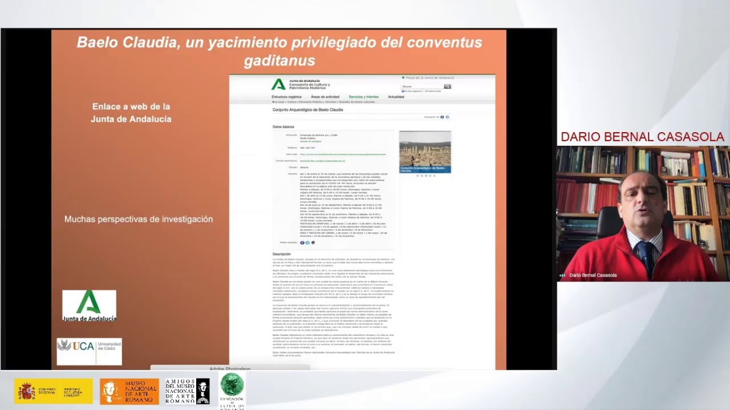The height and width of the screenshot is (410, 730).
Task: Click the slide title 'Baelo Claudia, un yacimiento privilegiado'
Action: (x=279, y=51)
